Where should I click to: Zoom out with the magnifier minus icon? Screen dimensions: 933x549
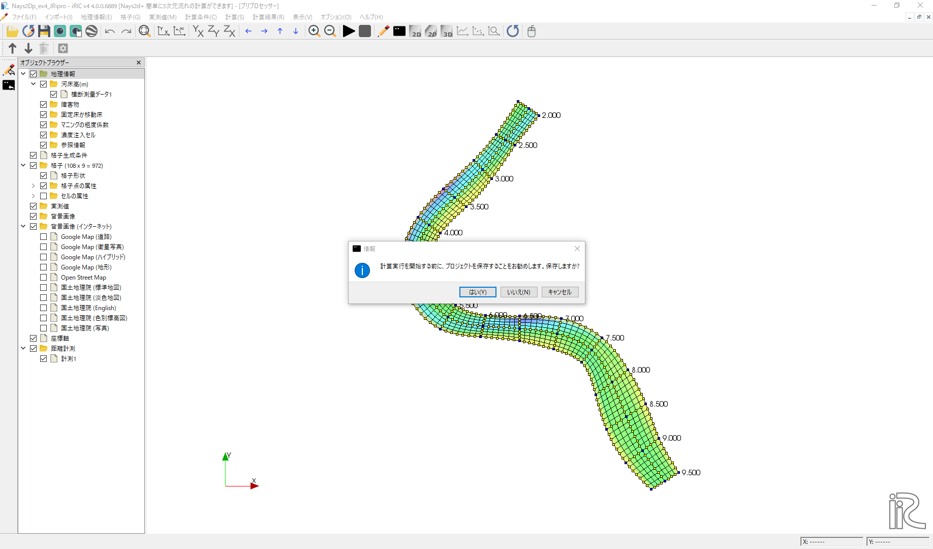[x=330, y=32]
